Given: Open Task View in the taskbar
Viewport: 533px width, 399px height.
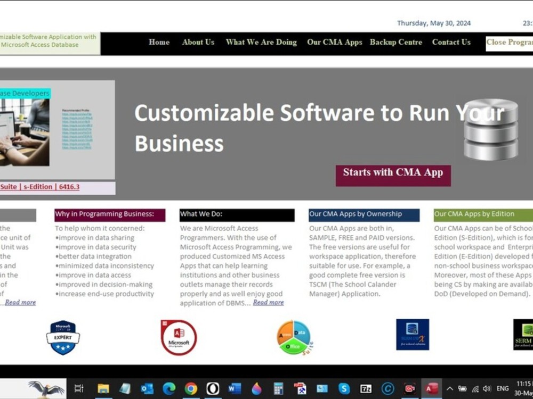Looking at the screenshot, I should click(79, 388).
